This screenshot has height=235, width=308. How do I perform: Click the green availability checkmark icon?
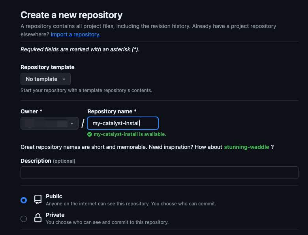coord(90,134)
